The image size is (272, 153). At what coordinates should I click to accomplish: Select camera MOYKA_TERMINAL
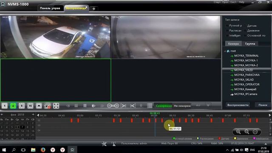pyautogui.click(x=246, y=56)
